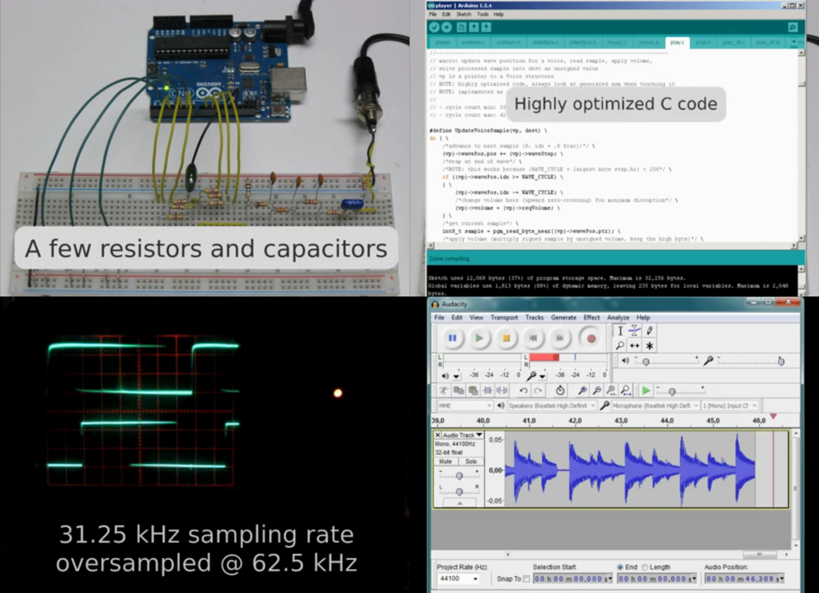Click the Arduino Upload arrow button
The image size is (819, 593).
point(447,28)
